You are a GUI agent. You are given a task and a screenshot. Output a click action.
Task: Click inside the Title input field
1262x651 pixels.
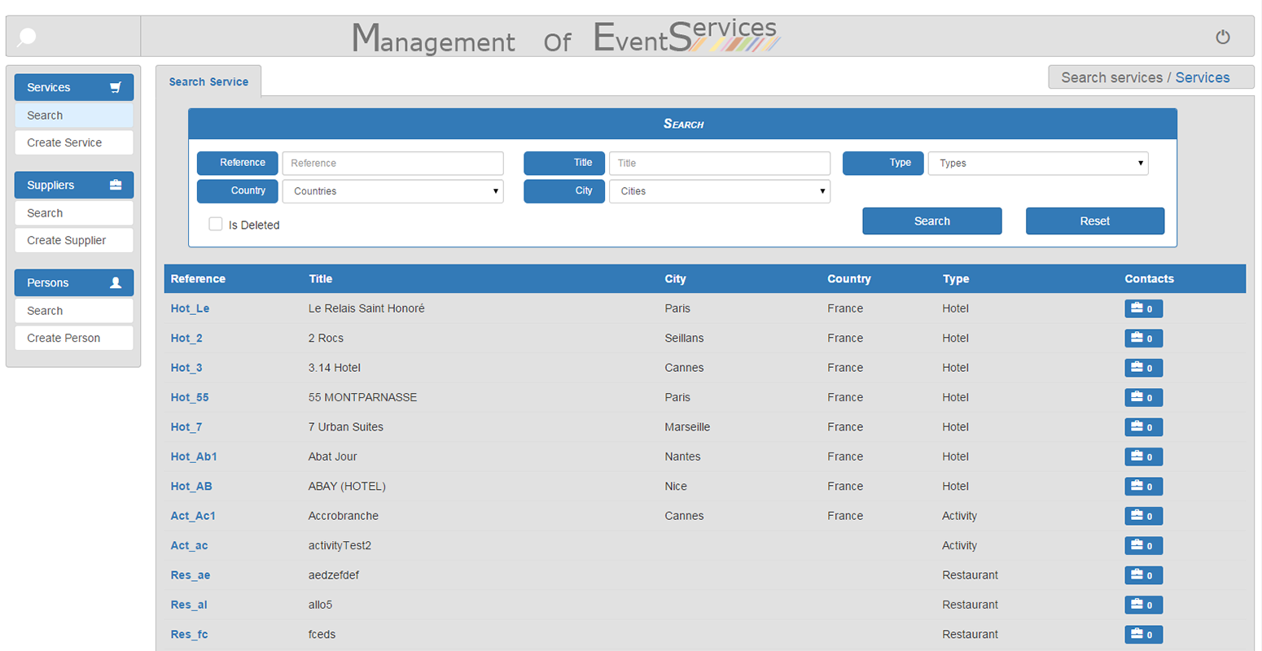(720, 163)
